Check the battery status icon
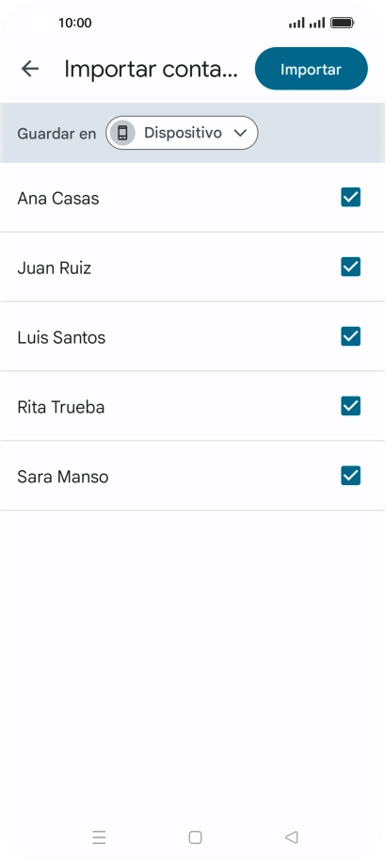385x861 pixels. 343,23
